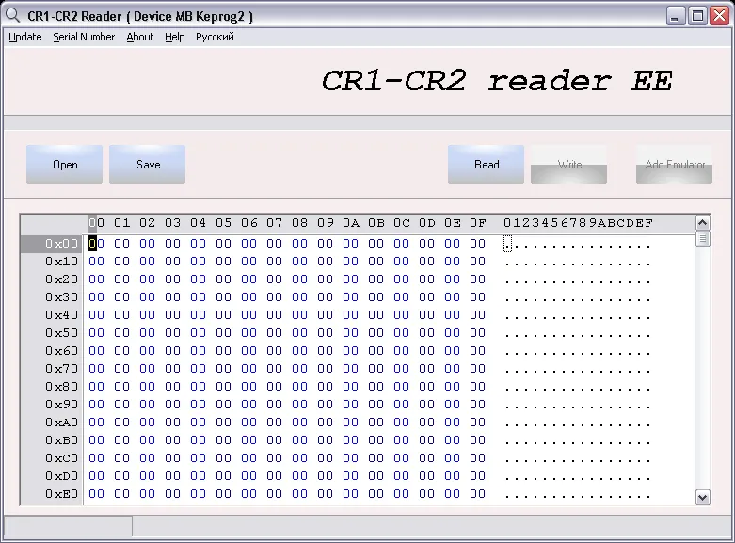This screenshot has height=543, width=735.
Task: Click column header 04
Action: 198,223
